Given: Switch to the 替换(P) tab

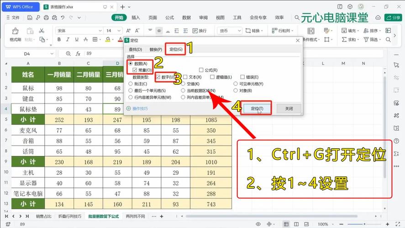Looking at the screenshot, I should coord(156,49).
